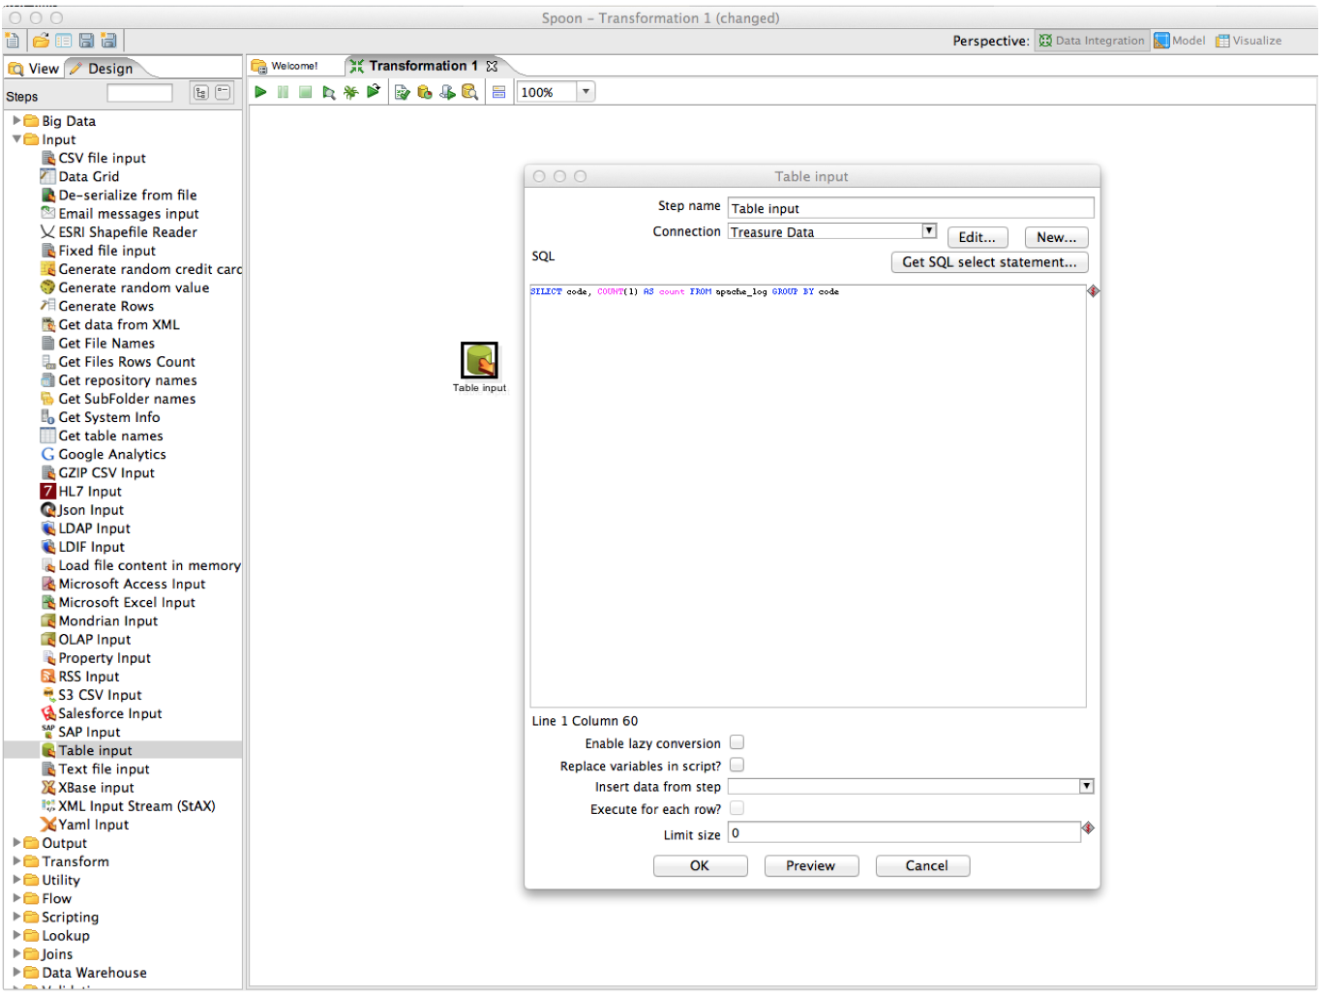Click the open file folder icon

coord(41,41)
